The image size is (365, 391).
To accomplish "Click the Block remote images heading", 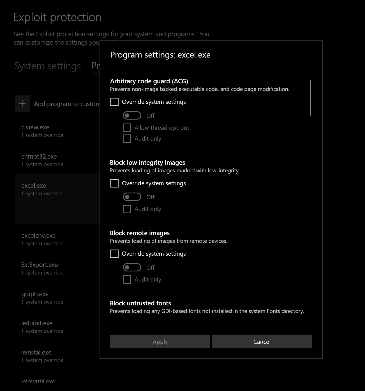I will (140, 233).
